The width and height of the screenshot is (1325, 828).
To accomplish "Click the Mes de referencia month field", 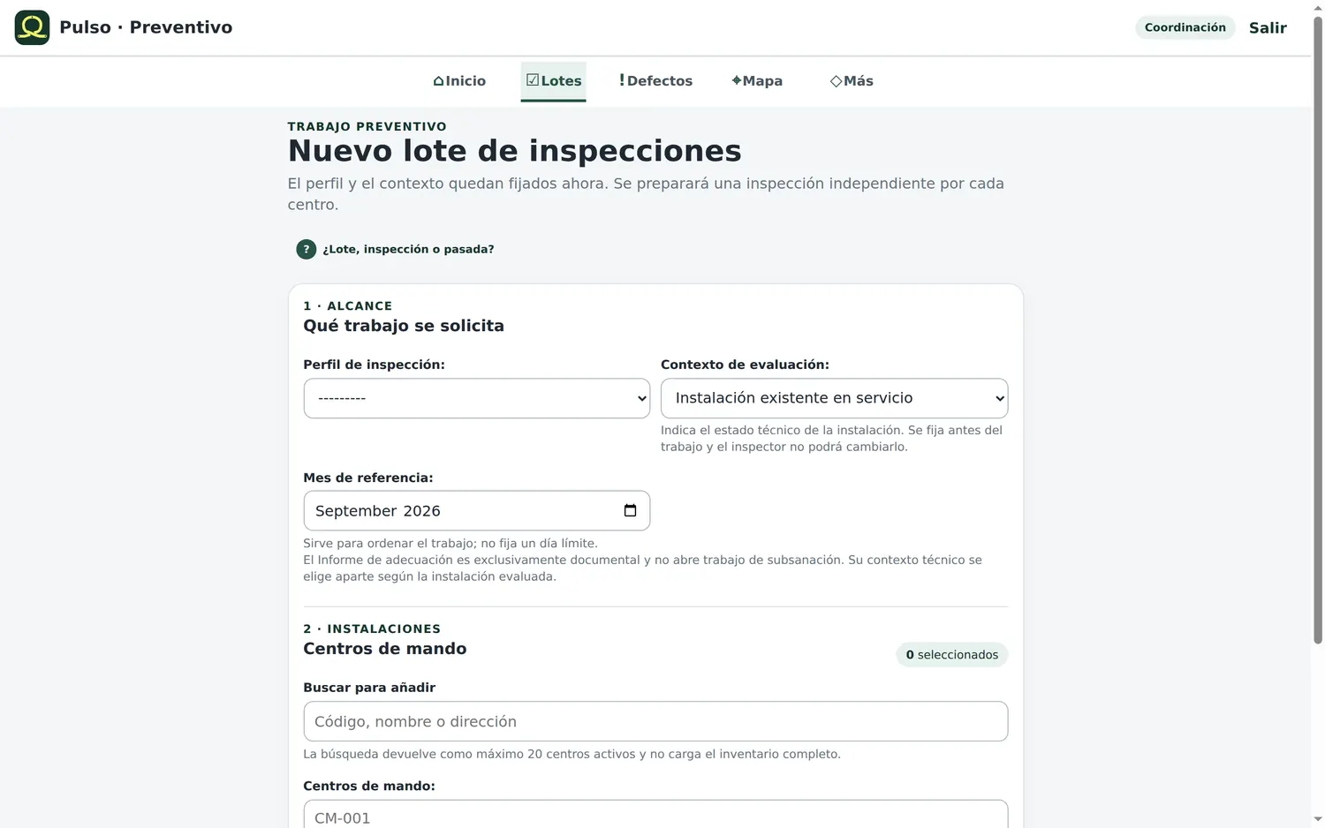I will (477, 510).
